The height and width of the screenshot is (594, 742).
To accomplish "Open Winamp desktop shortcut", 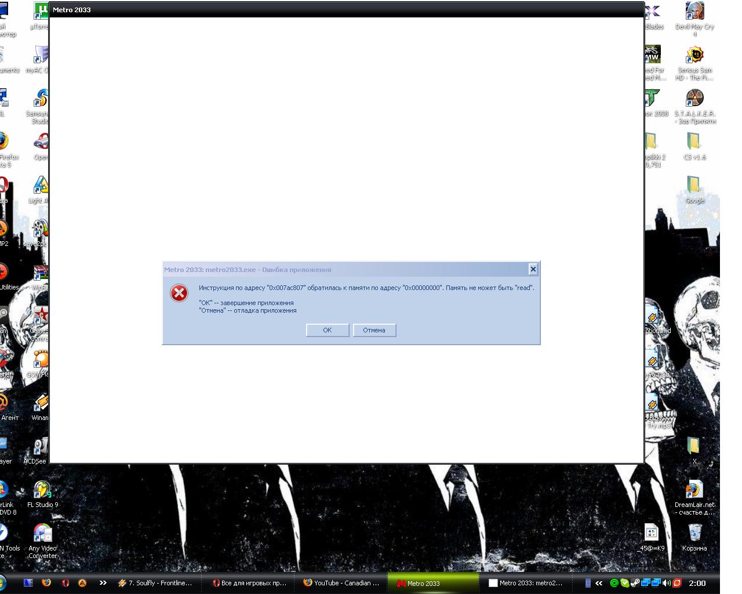I will coord(40,407).
